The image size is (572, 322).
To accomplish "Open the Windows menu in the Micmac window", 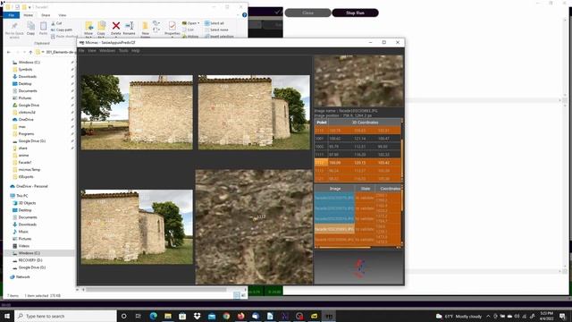I will tap(107, 51).
